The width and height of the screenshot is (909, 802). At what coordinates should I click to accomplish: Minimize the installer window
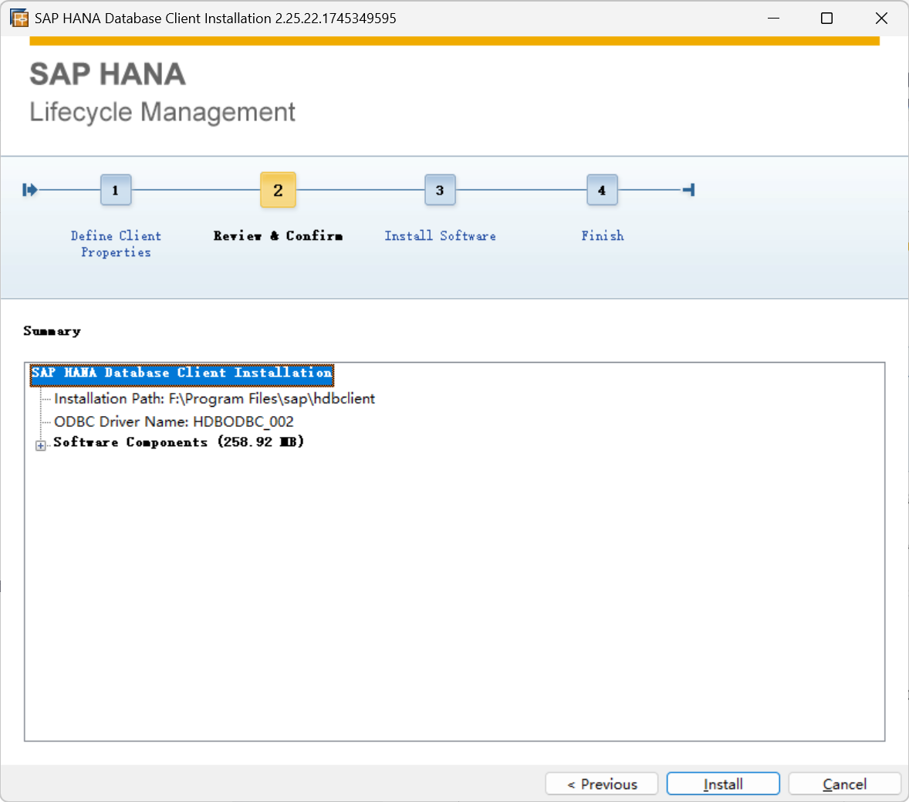click(x=772, y=18)
